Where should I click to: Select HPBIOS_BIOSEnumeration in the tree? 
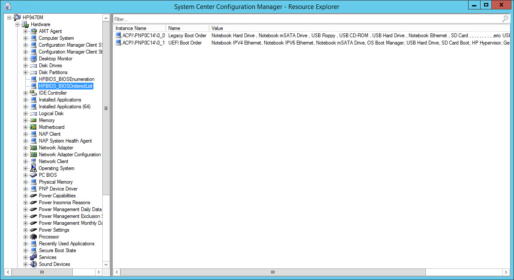point(66,79)
